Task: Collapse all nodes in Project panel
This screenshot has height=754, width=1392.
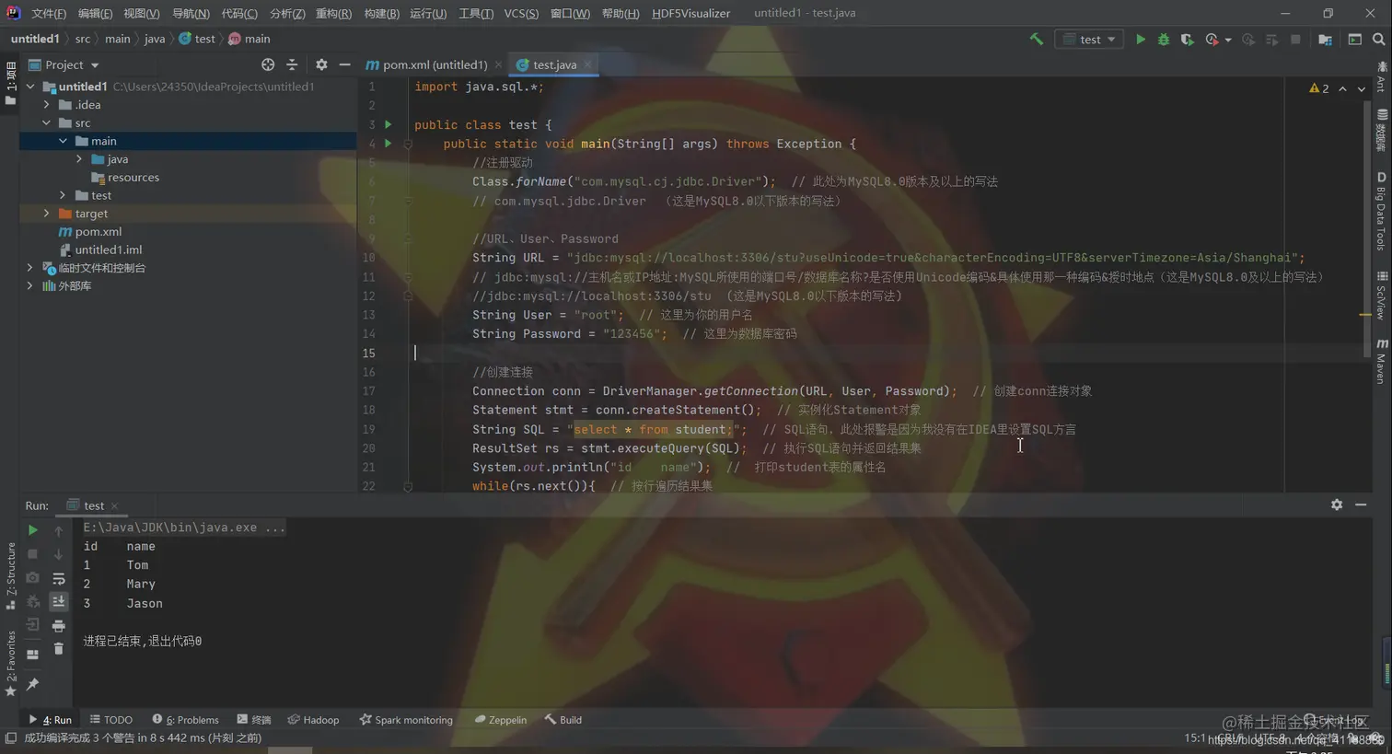Action: click(292, 64)
